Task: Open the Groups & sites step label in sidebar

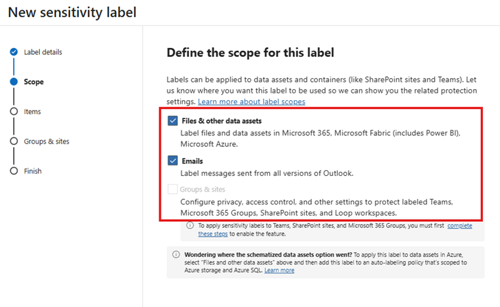Action: 46,141
